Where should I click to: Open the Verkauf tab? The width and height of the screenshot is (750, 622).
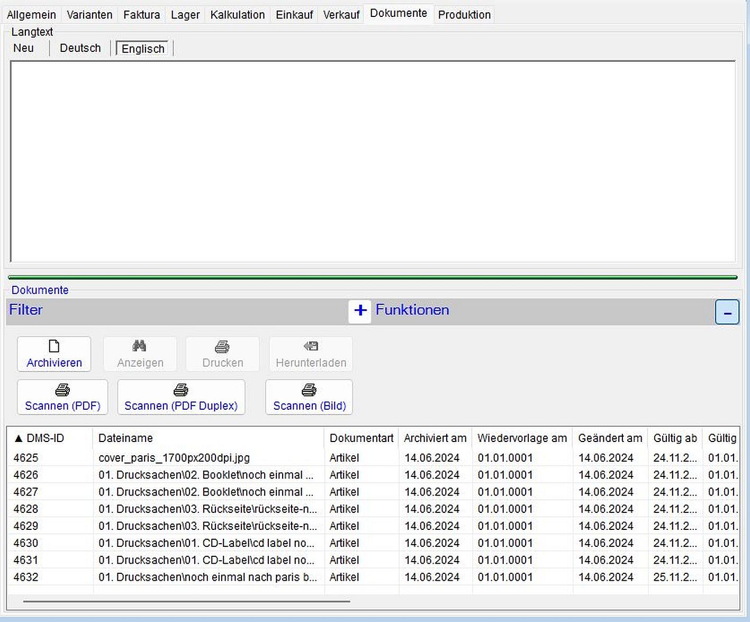pos(341,15)
